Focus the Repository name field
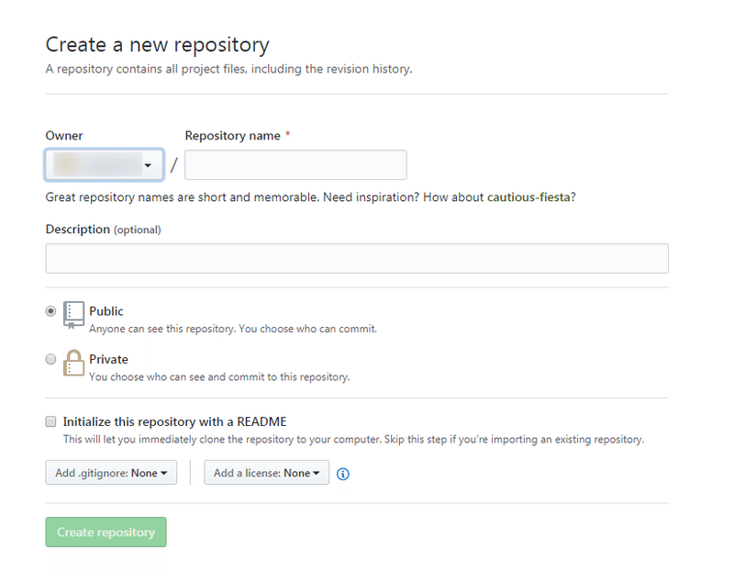 pos(295,165)
